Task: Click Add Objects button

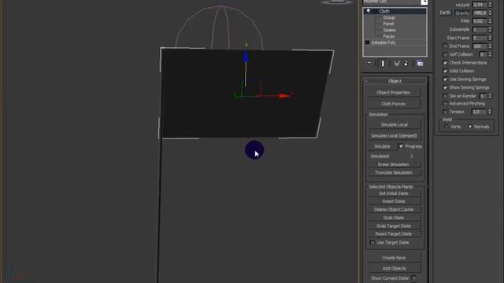Action: [x=394, y=268]
